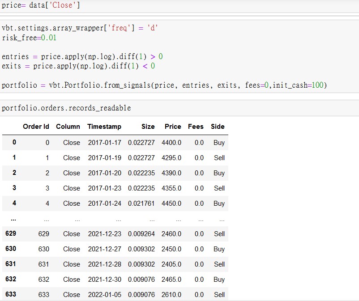Click Buy in the 2017-01-24 row

(219, 204)
